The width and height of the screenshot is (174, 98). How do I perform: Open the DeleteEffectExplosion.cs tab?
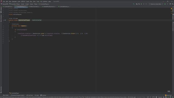click(x=49, y=7)
